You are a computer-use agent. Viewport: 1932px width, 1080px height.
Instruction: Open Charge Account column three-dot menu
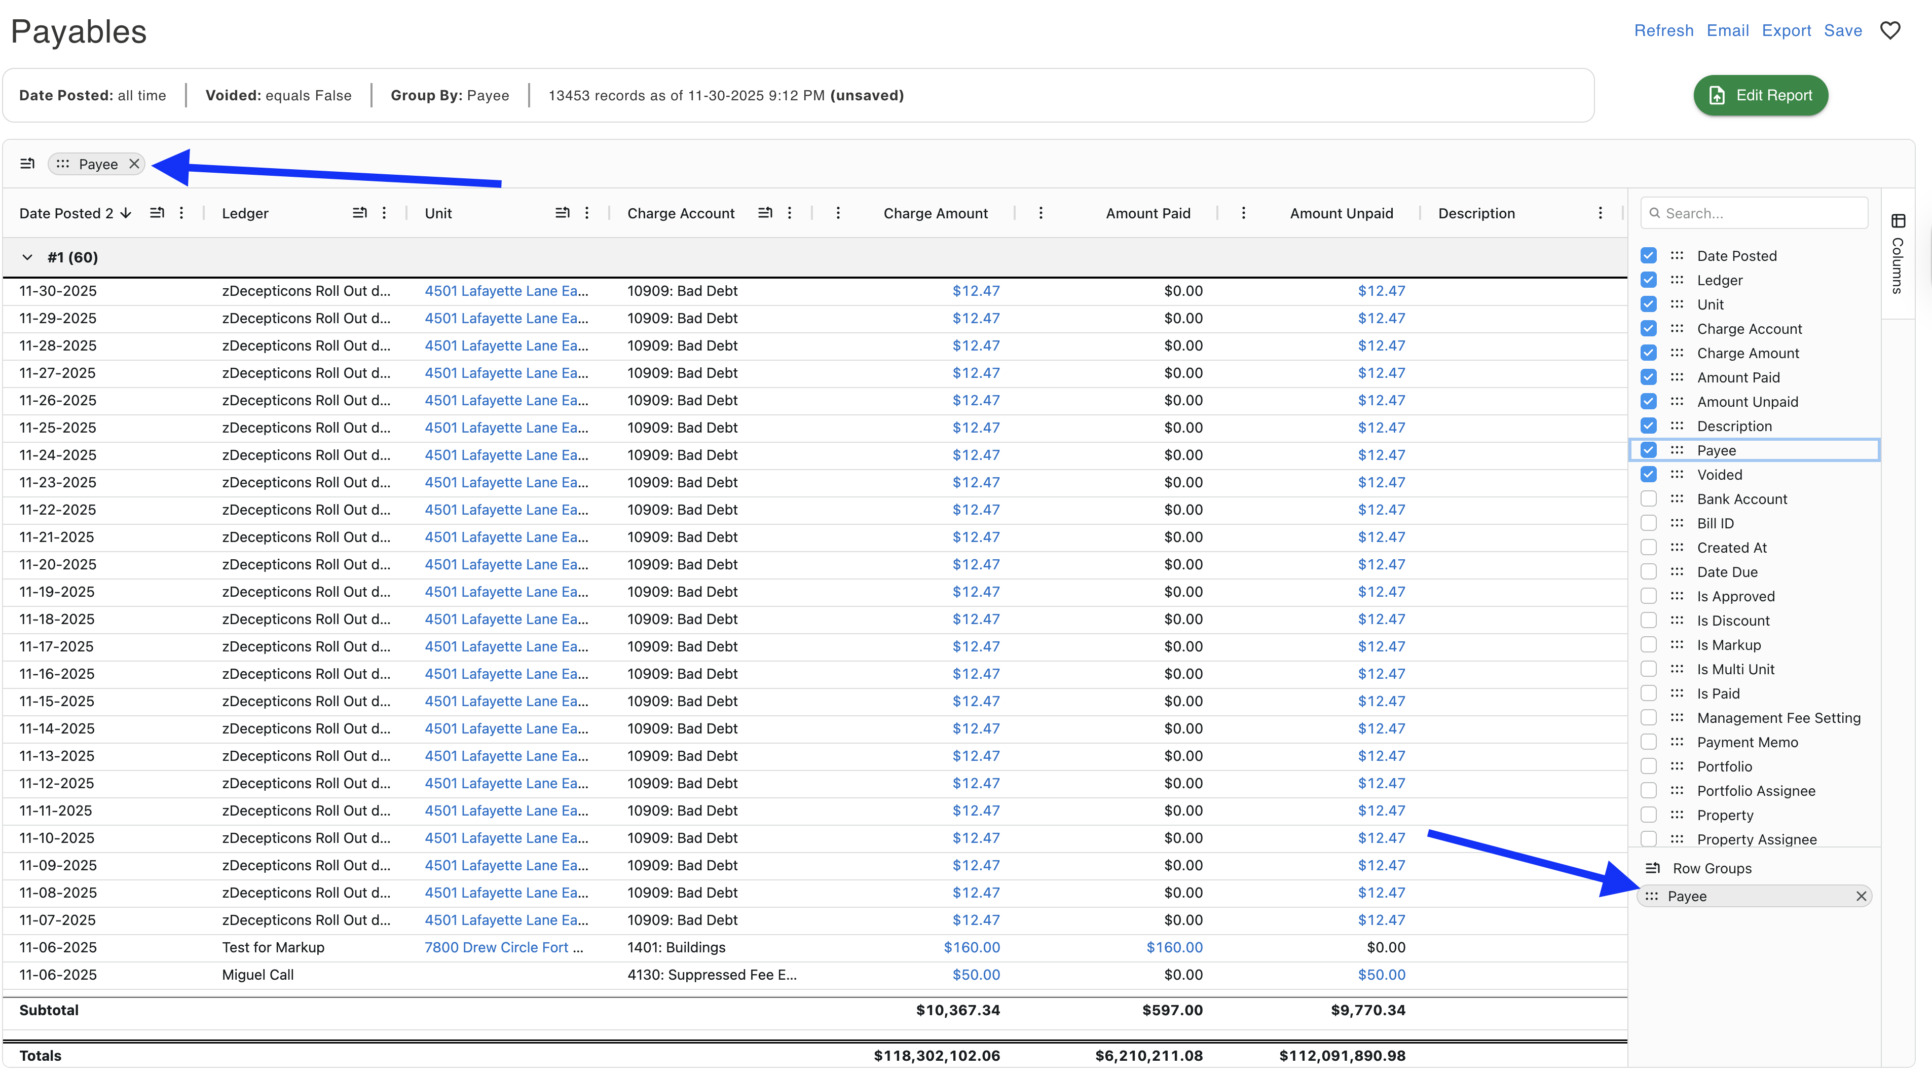tap(789, 213)
